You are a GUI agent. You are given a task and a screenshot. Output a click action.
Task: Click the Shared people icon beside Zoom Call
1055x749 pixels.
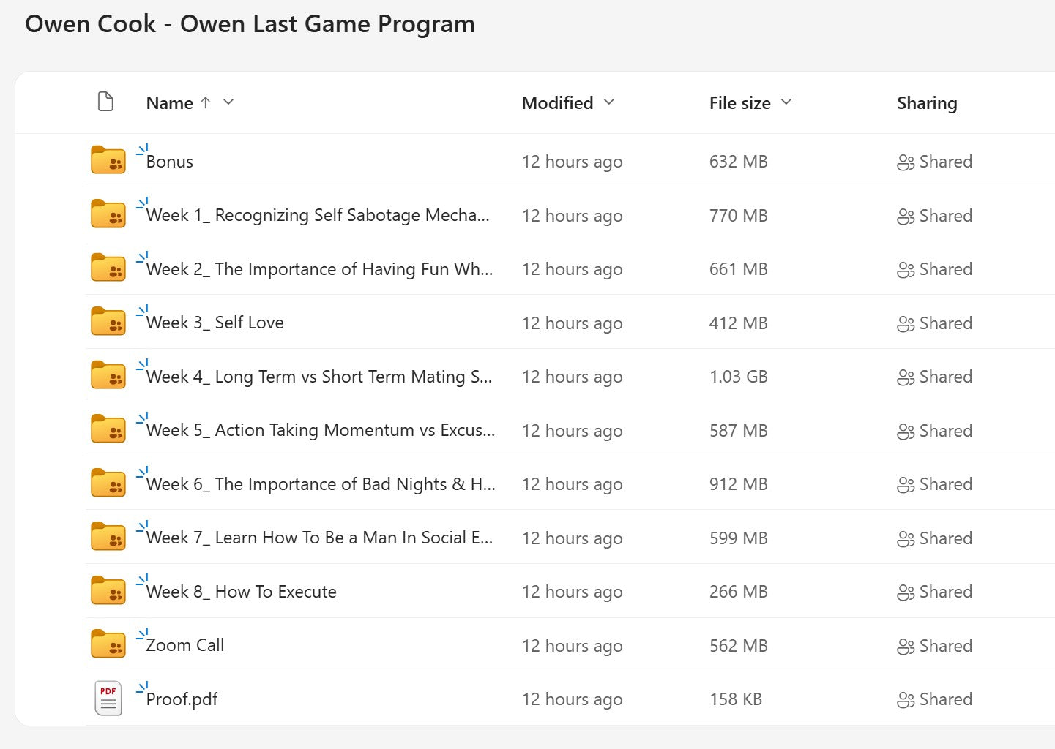coord(906,645)
